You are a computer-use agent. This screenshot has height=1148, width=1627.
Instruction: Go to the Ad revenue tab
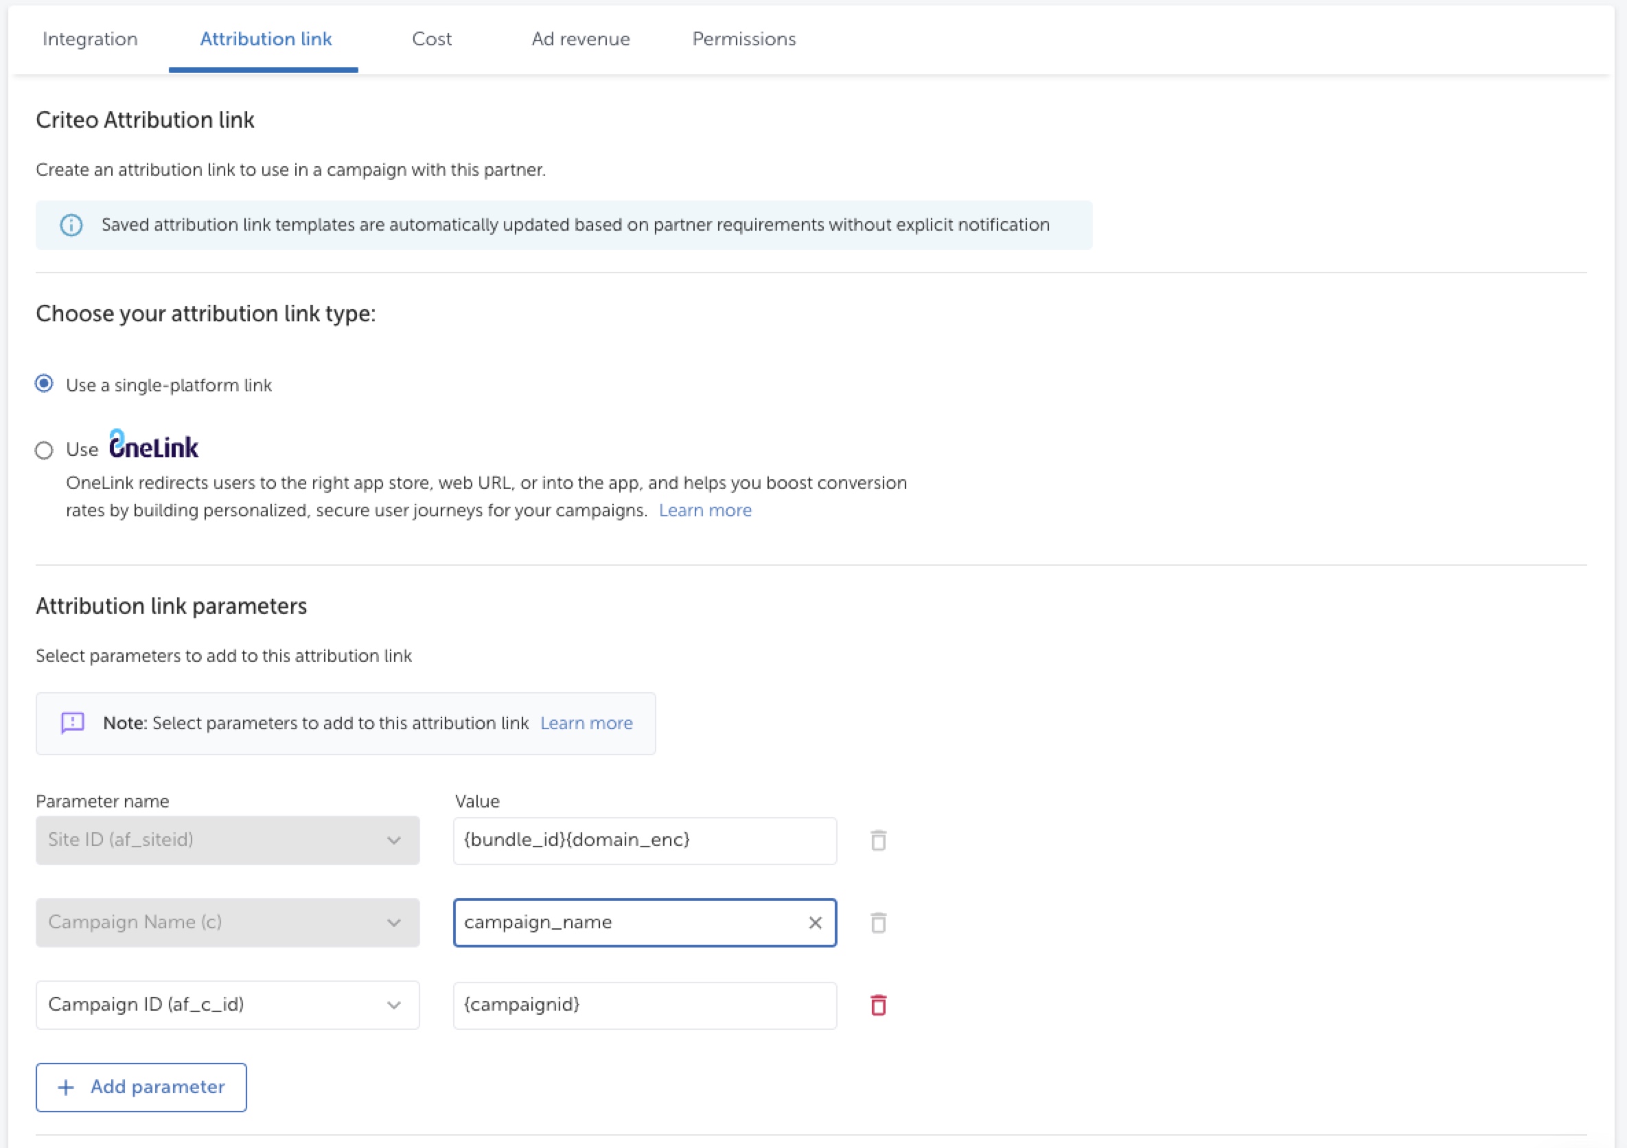(x=581, y=39)
